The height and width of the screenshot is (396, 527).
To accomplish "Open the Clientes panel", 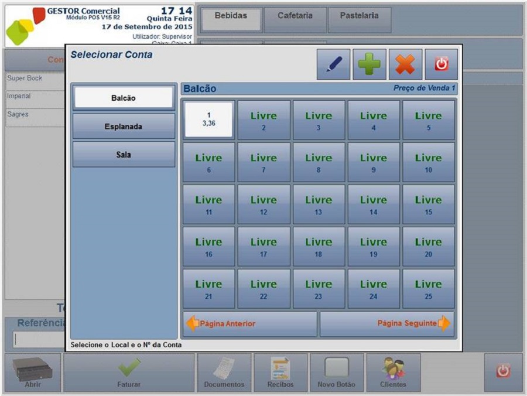I will [x=393, y=373].
